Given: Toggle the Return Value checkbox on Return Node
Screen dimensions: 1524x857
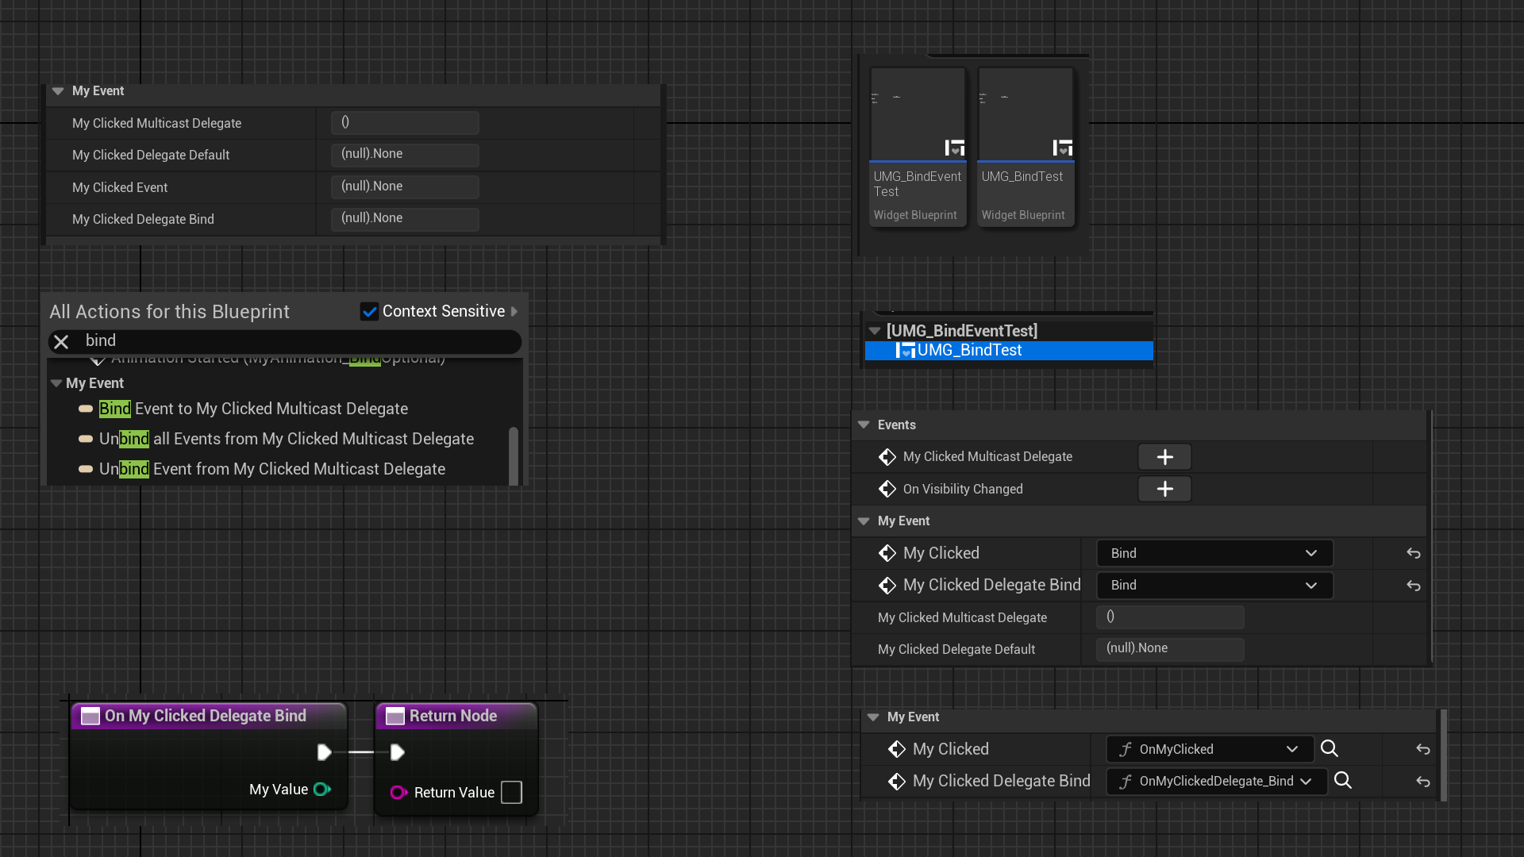Looking at the screenshot, I should tap(512, 792).
